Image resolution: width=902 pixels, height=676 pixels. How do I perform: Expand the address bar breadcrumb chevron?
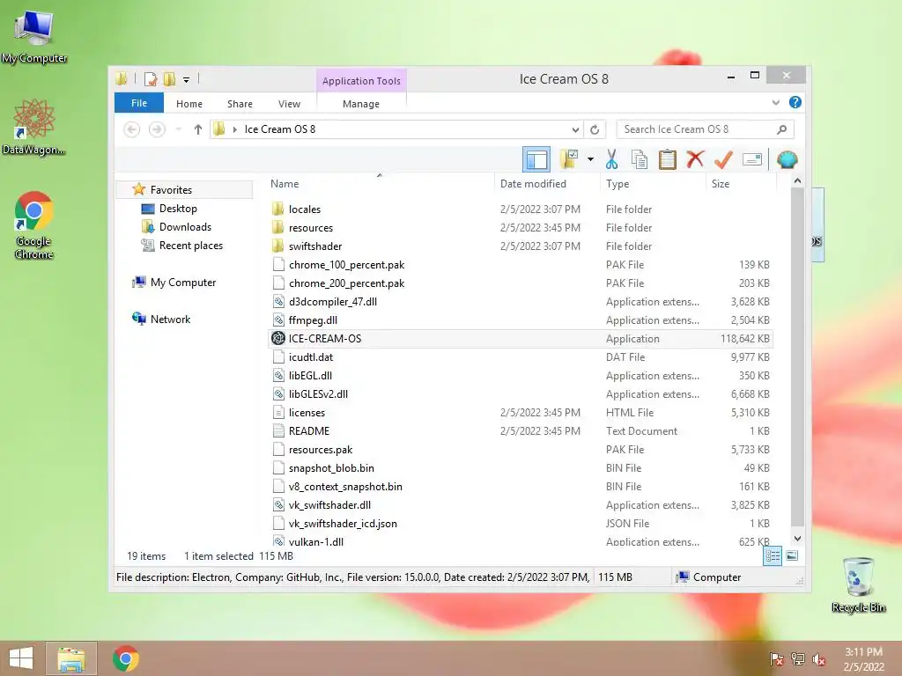(234, 130)
